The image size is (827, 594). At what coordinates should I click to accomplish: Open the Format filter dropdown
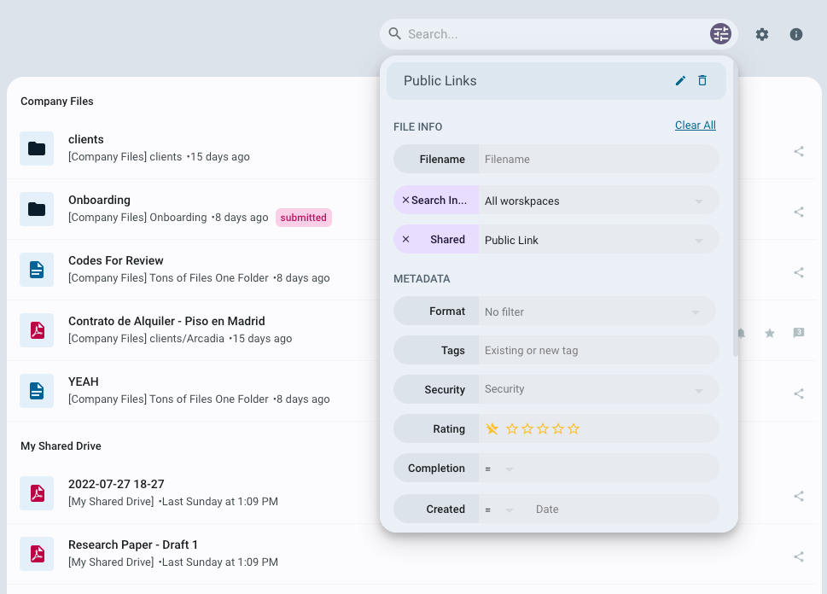pos(597,312)
